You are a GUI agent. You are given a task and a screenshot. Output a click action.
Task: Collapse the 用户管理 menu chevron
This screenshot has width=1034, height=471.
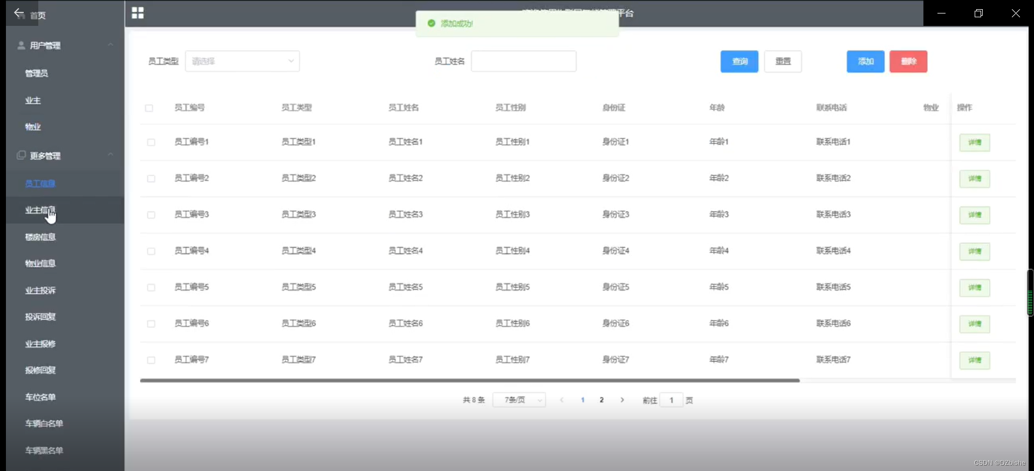[x=111, y=45]
